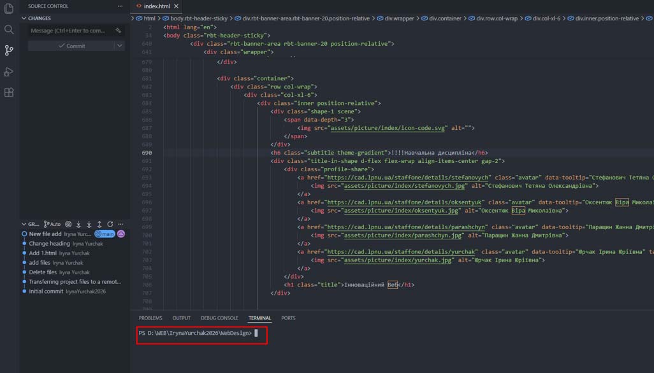Click the icon-code.svg image path
This screenshot has height=373, width=654.
[388, 128]
